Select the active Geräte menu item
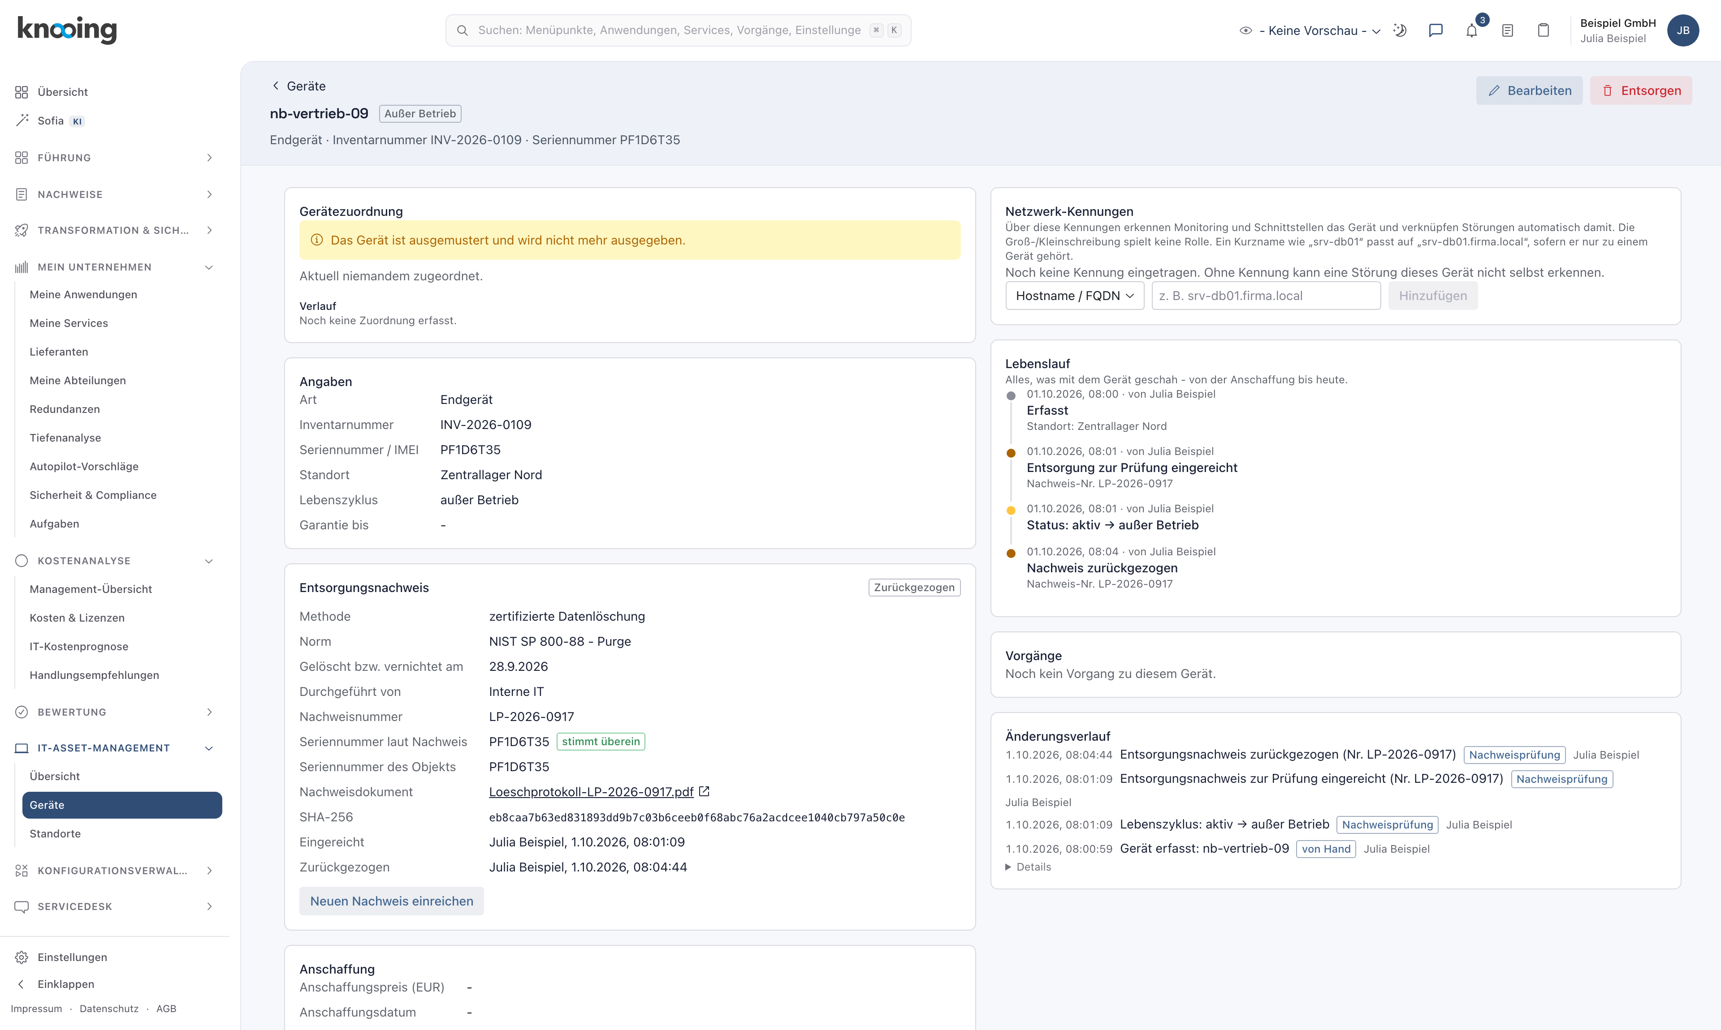 [x=122, y=805]
